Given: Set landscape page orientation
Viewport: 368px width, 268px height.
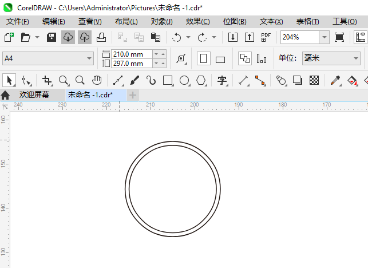Looking at the screenshot, I should (220, 60).
